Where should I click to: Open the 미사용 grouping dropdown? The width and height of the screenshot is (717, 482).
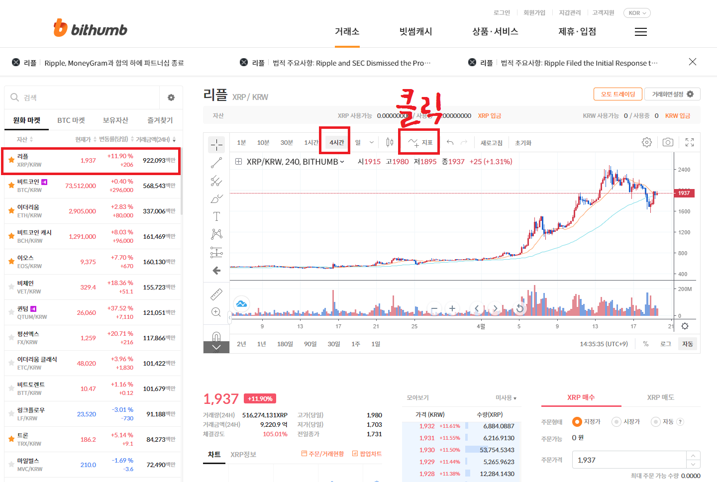[506, 398]
